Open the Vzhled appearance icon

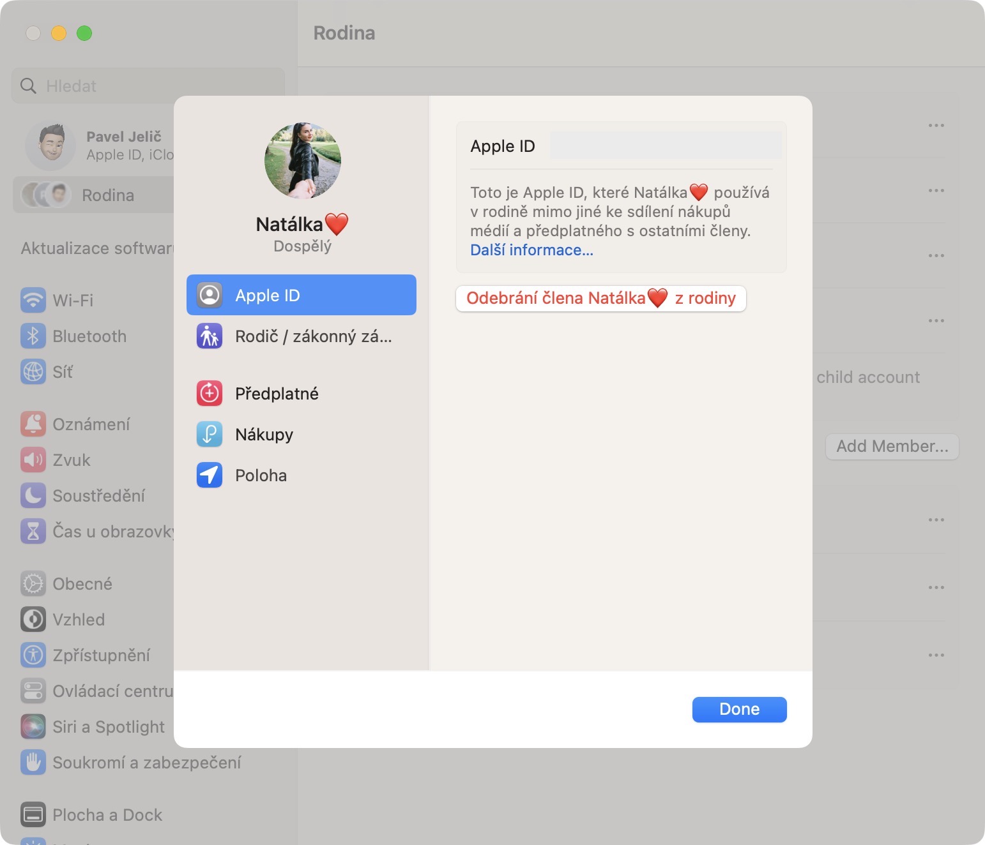click(33, 619)
